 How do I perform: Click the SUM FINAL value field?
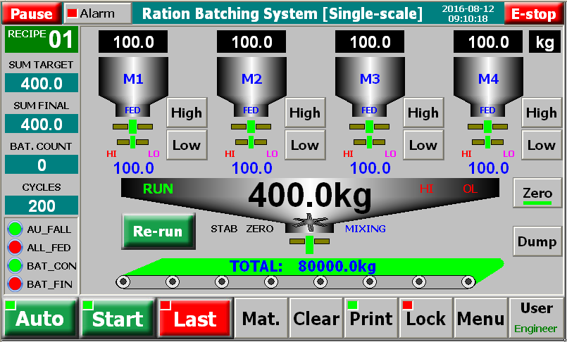(42, 124)
